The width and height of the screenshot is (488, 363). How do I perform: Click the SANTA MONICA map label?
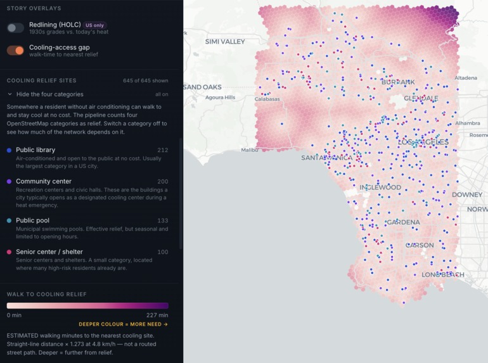[x=327, y=158]
